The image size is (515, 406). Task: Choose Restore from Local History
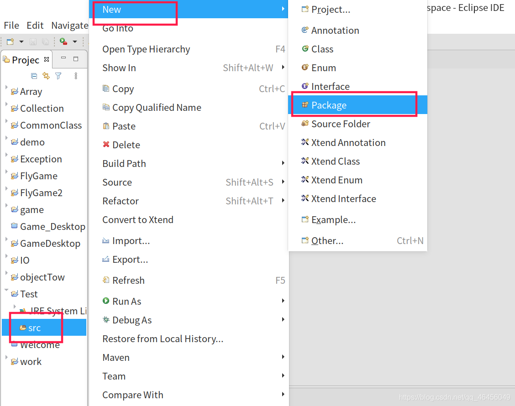[189, 339]
